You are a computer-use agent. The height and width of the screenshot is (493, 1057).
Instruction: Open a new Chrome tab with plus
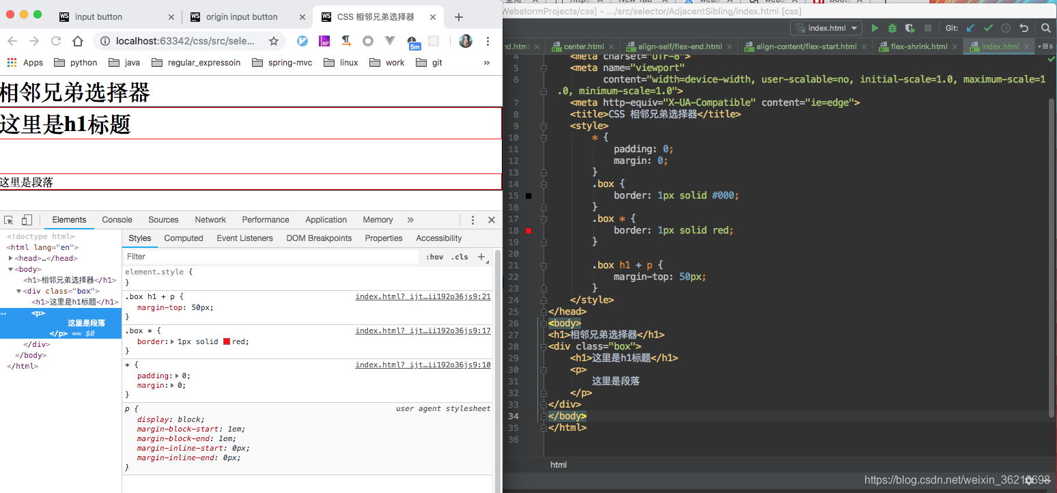459,17
